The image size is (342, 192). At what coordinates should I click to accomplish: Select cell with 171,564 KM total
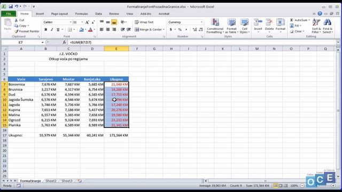tap(116, 135)
